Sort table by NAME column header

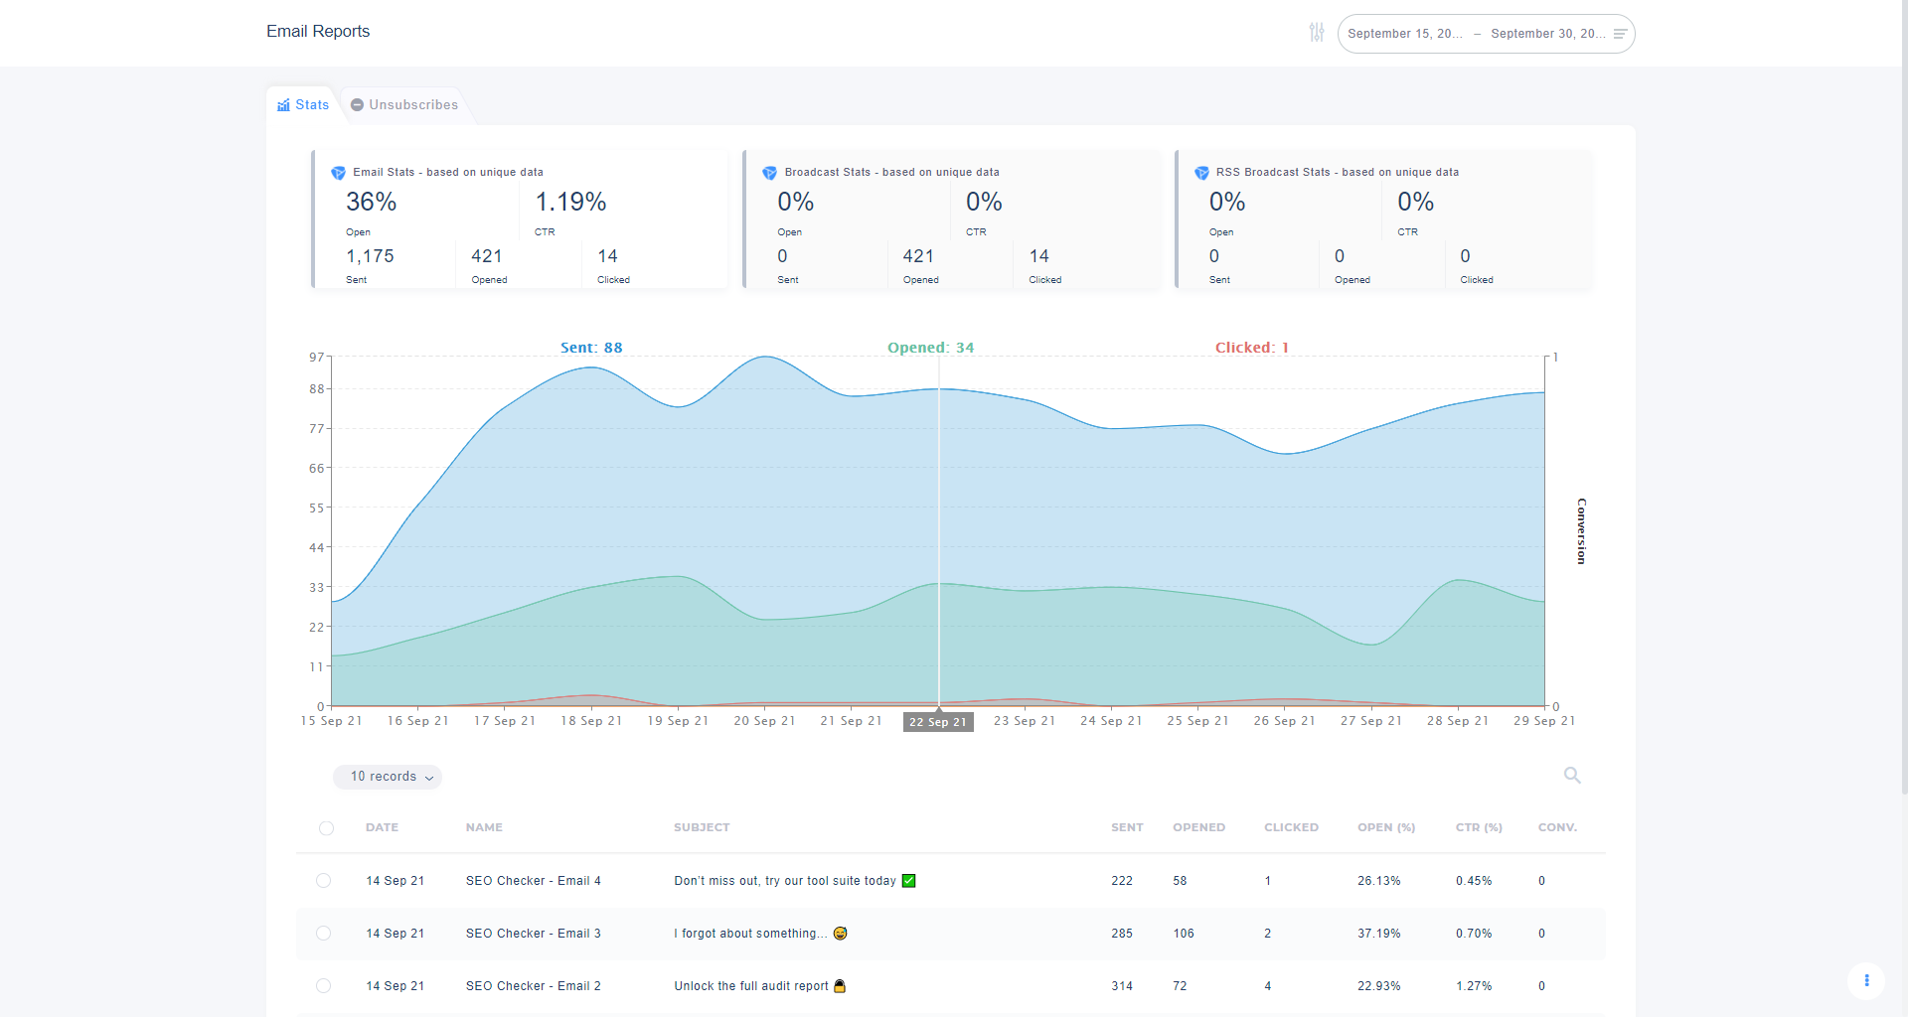(x=484, y=827)
